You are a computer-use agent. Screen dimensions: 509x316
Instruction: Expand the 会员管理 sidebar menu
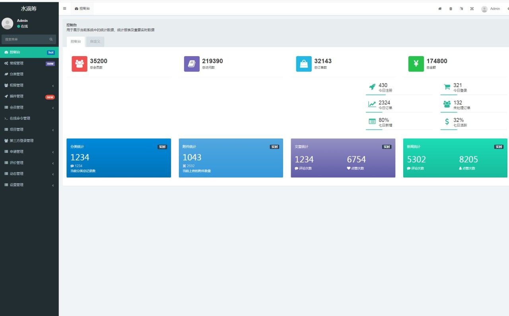tap(29, 107)
